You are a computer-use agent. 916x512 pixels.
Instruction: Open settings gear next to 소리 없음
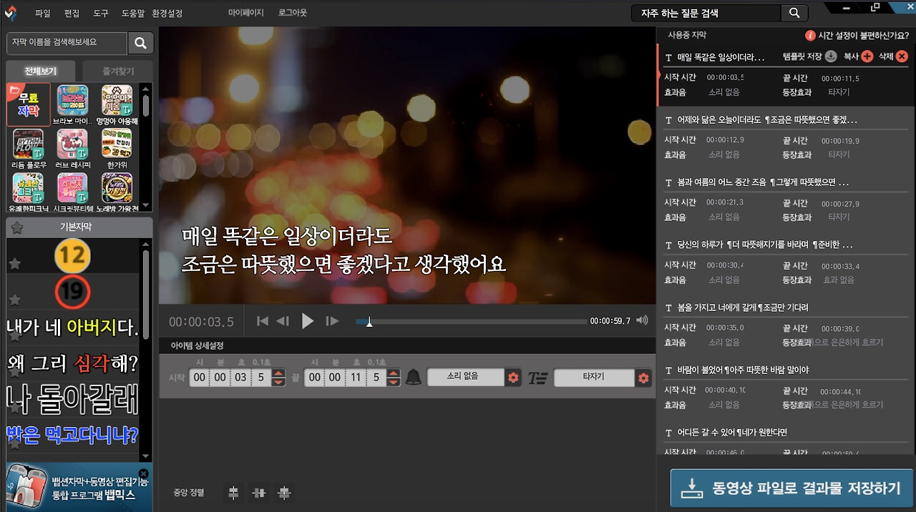coord(513,377)
